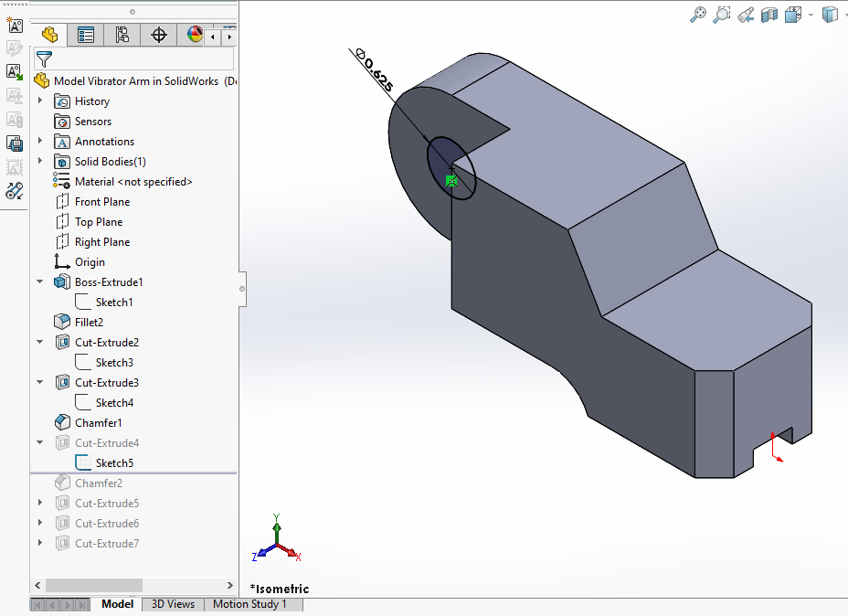Select the Chamfer1 feature
The height and width of the screenshot is (616, 848).
pos(98,423)
